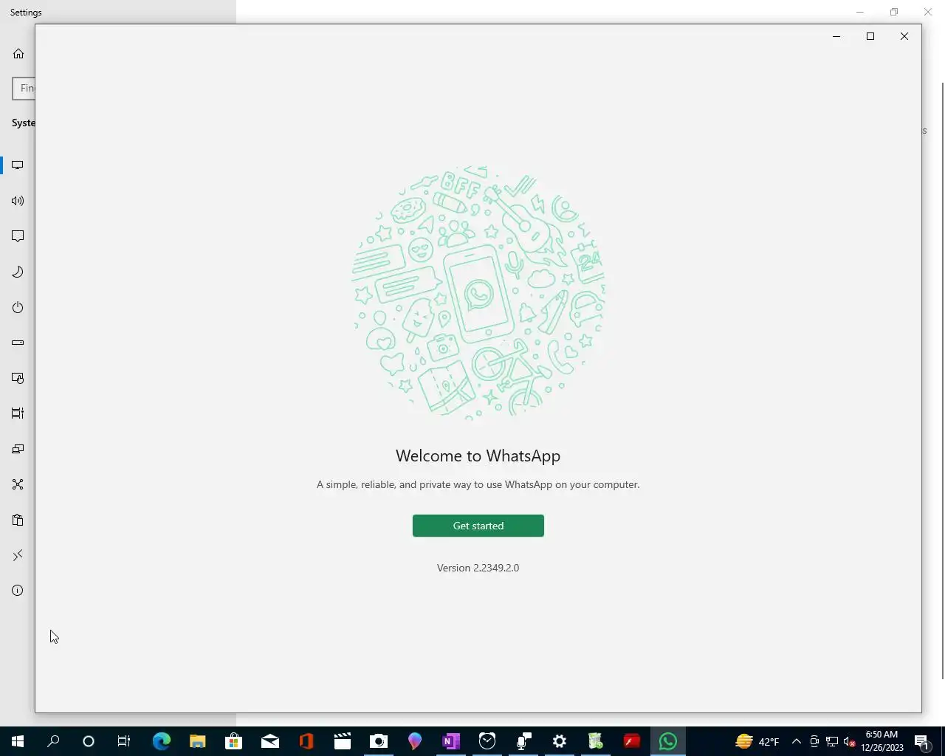This screenshot has width=945, height=756.
Task: Open OneNote from the taskbar
Action: (450, 741)
